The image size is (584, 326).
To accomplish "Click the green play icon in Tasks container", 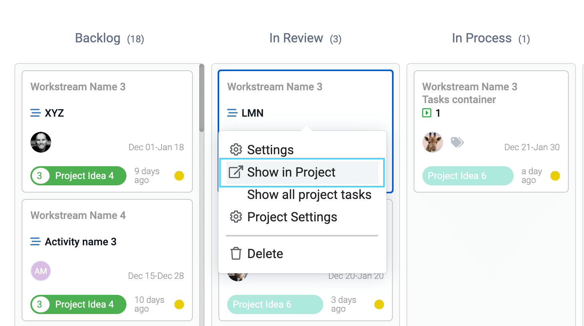I will pos(427,113).
